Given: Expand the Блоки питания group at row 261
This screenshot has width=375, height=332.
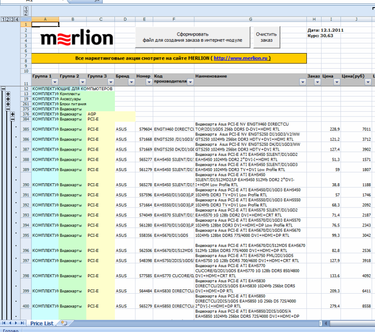Looking at the screenshot, I should point(8,104).
